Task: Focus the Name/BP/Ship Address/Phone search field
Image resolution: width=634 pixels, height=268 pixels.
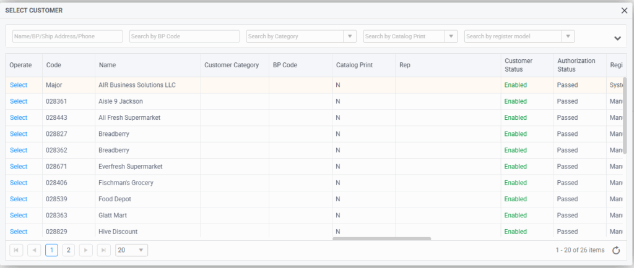Action: point(67,36)
